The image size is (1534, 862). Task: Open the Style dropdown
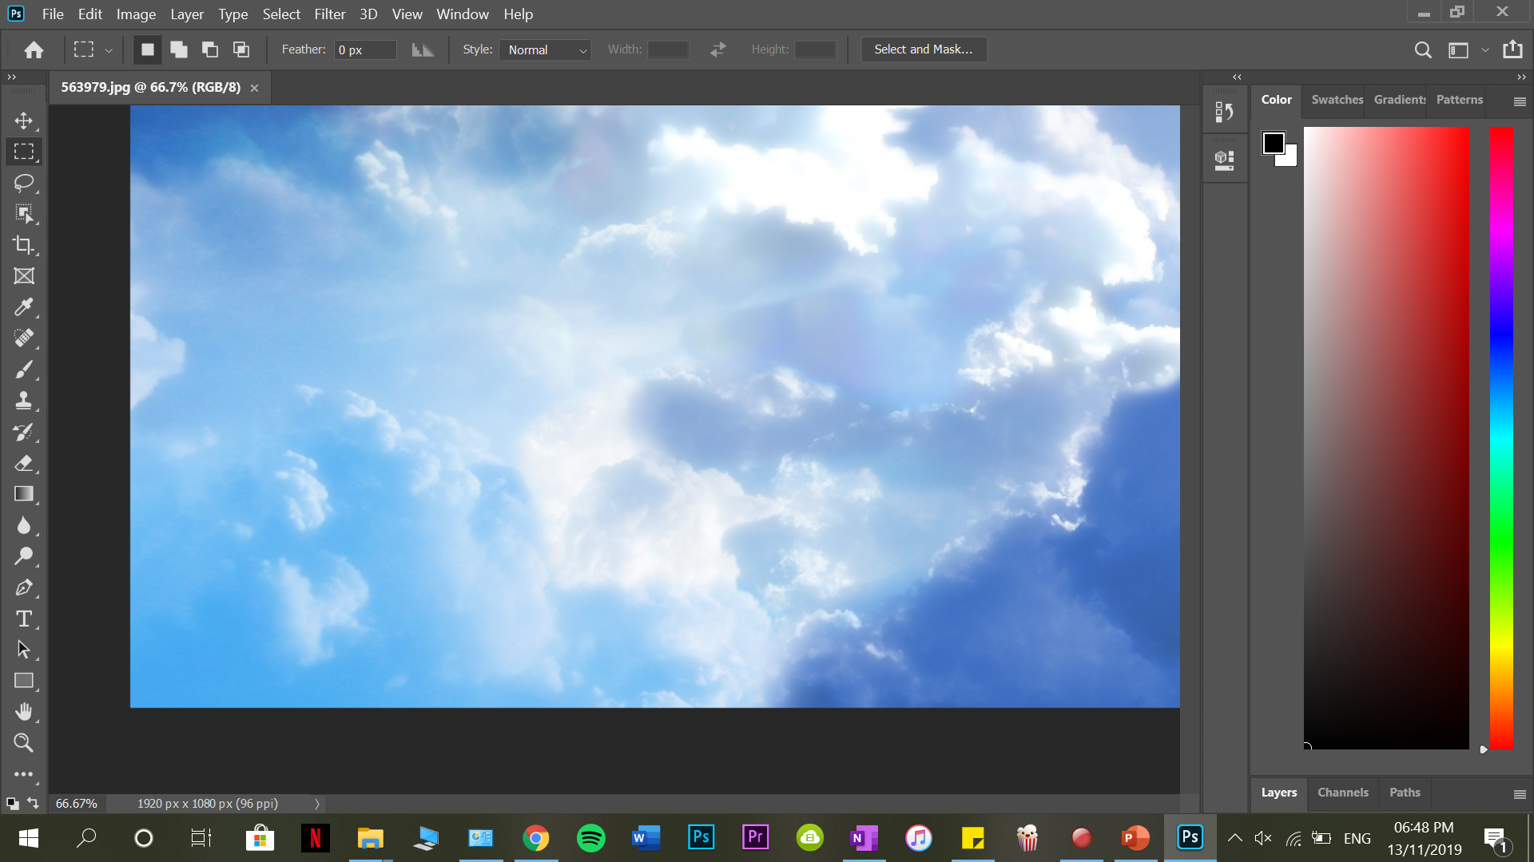[x=545, y=49]
